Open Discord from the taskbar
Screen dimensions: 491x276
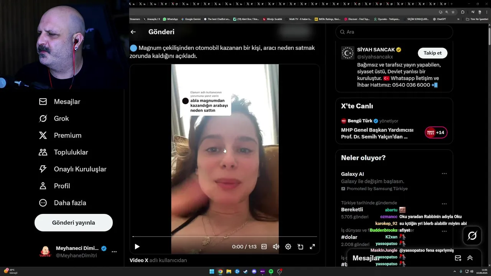[254, 271]
